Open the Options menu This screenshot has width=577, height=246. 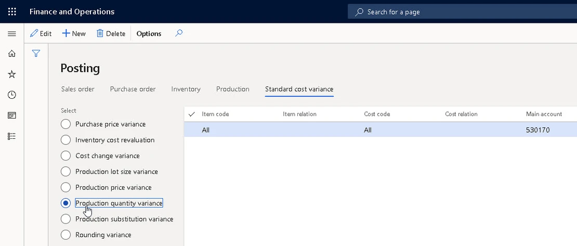pyautogui.click(x=149, y=33)
